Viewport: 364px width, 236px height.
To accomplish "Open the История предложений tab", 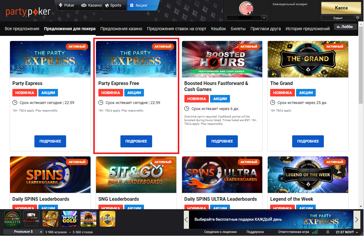I will tap(308, 29).
